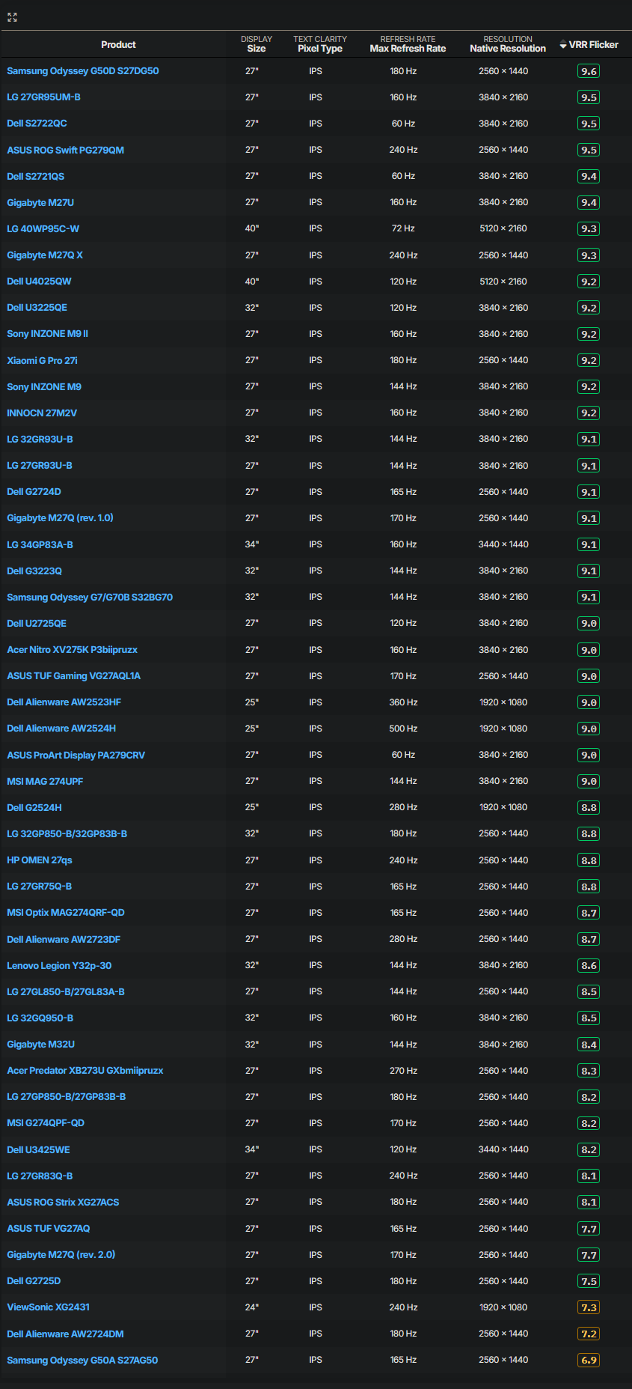
Task: Open Dell U2725QE product link
Action: (37, 623)
